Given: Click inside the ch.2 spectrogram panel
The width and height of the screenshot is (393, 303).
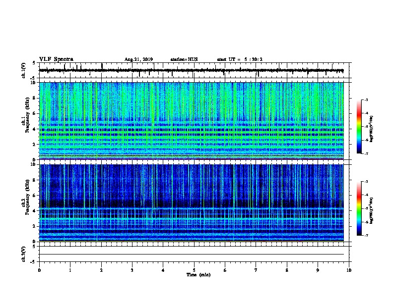Looking at the screenshot, I should pos(191,203).
